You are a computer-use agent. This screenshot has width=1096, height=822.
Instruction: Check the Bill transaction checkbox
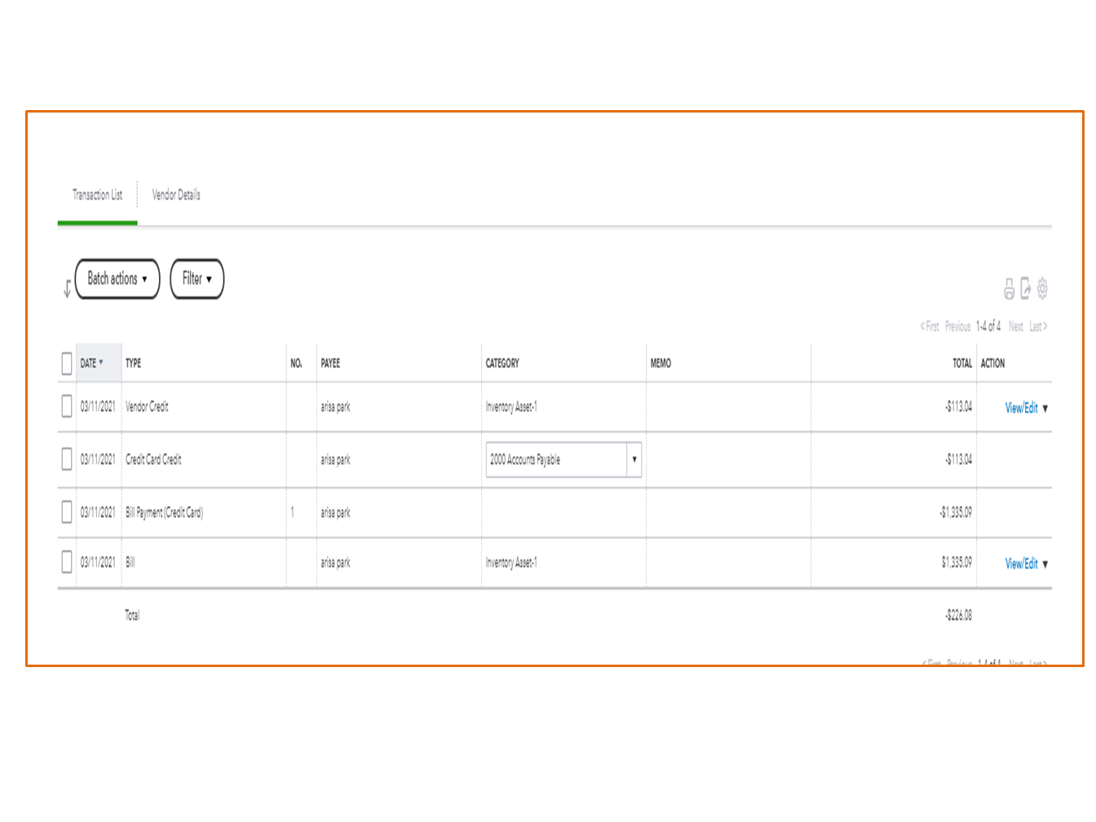(x=67, y=562)
